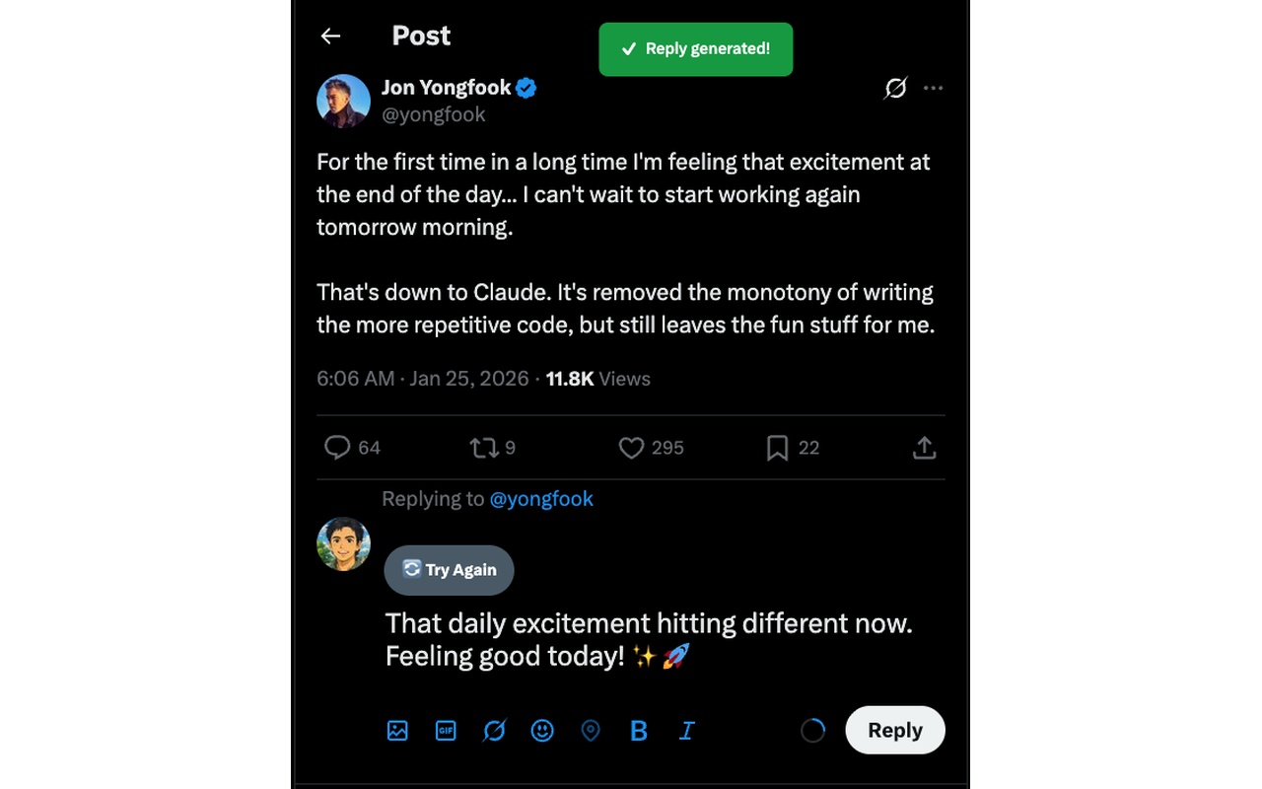Go back using the arrow next to Post
Screen dimensions: 1262x789
point(330,36)
